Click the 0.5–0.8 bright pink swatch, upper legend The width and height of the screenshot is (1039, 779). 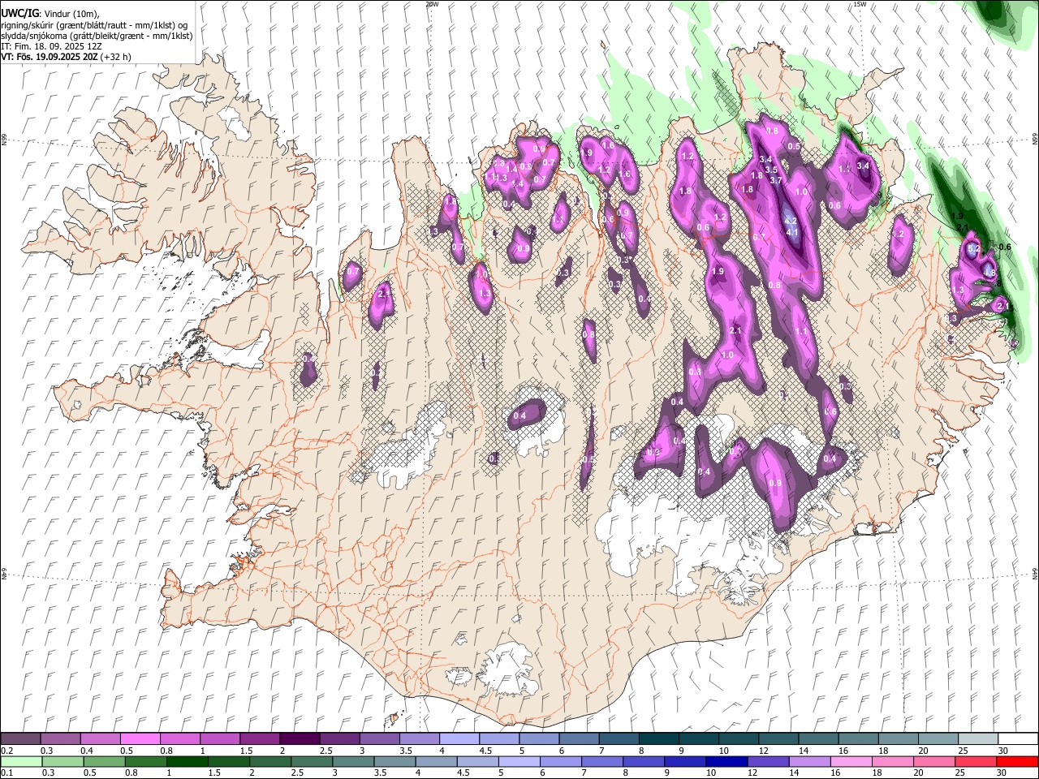point(141,738)
